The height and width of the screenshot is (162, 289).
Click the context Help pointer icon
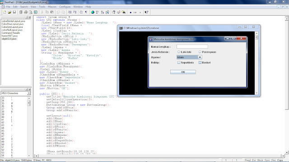click(146, 12)
